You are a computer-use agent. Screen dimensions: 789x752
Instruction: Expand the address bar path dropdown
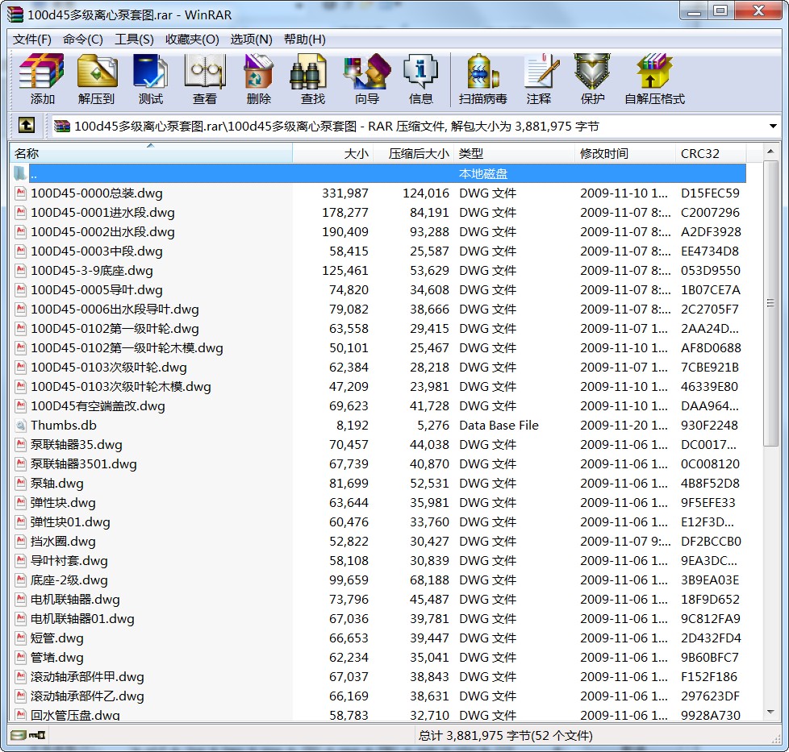coord(773,127)
